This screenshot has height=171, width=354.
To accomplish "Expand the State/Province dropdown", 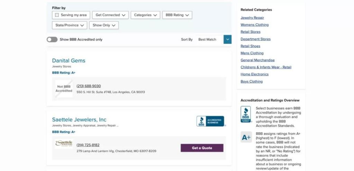I will click(69, 25).
